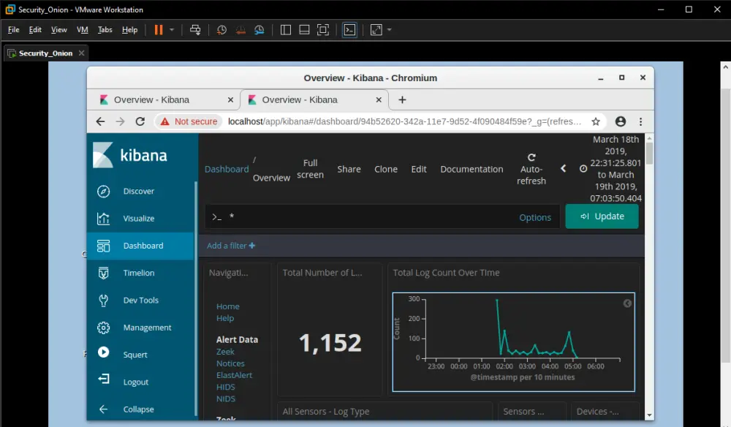This screenshot has width=731, height=427.
Task: Open Home navigation link
Action: click(228, 306)
